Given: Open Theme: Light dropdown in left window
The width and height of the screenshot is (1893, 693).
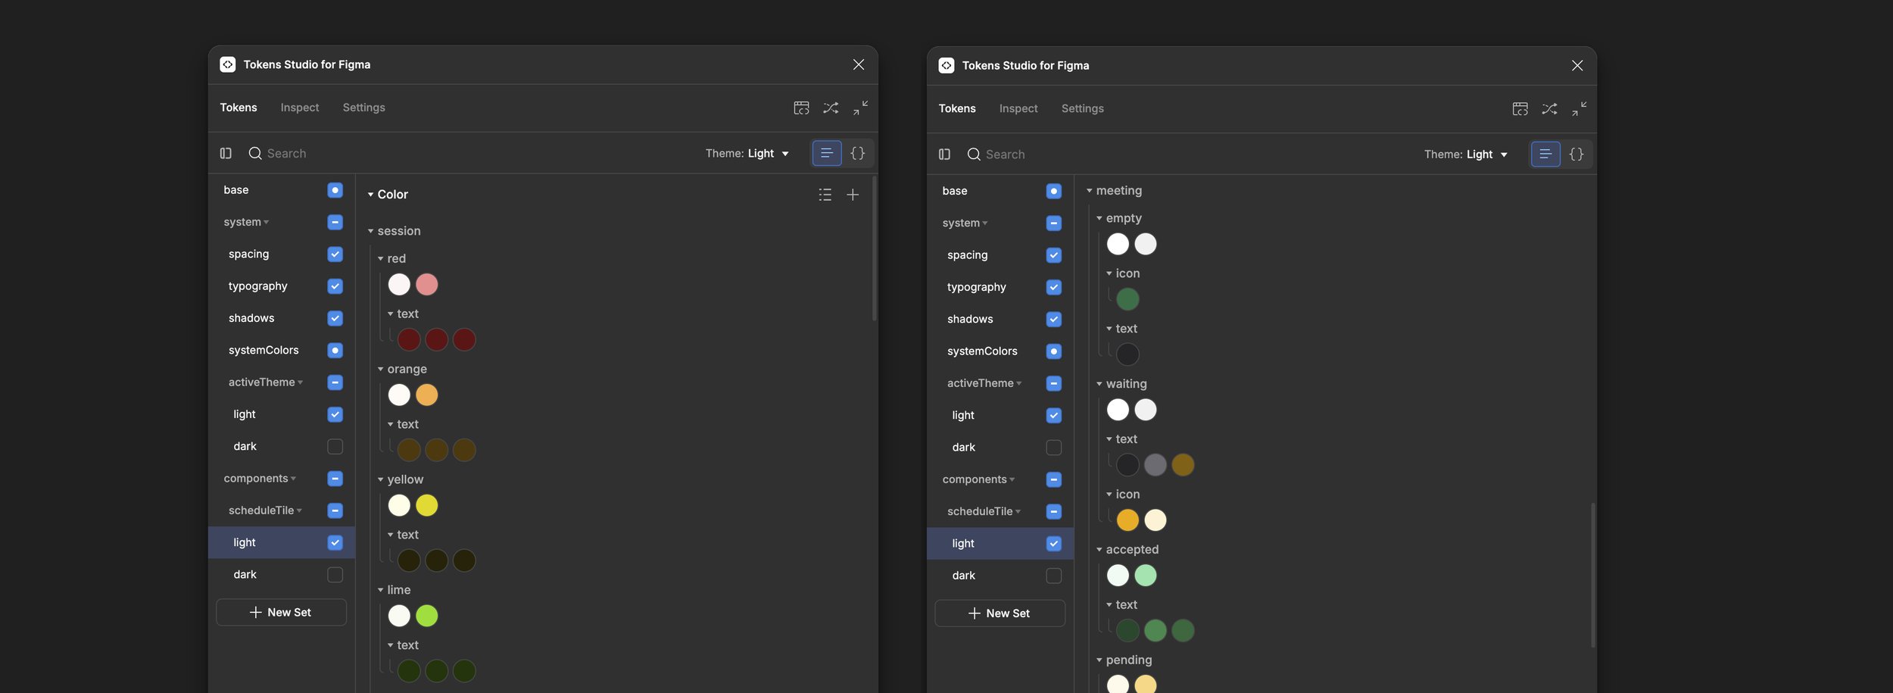Looking at the screenshot, I should tap(747, 153).
